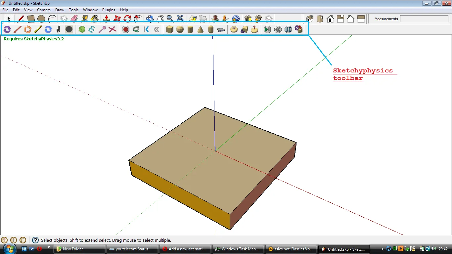The image size is (452, 254).
Task: Select the Rectangle drawing tool
Action: 31,19
